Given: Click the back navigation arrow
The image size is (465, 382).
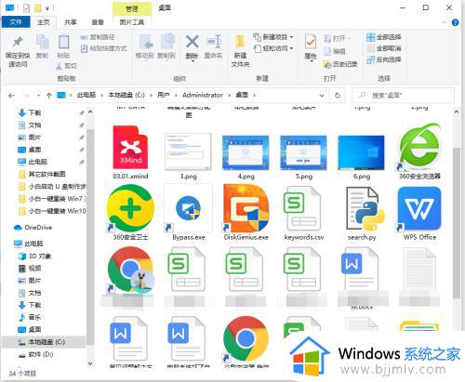Looking at the screenshot, I should click(11, 96).
